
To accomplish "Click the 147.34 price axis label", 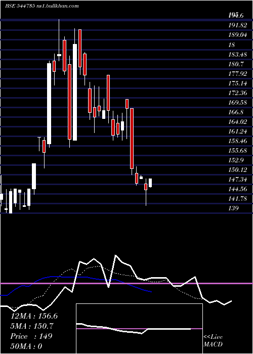I will point(238,180).
